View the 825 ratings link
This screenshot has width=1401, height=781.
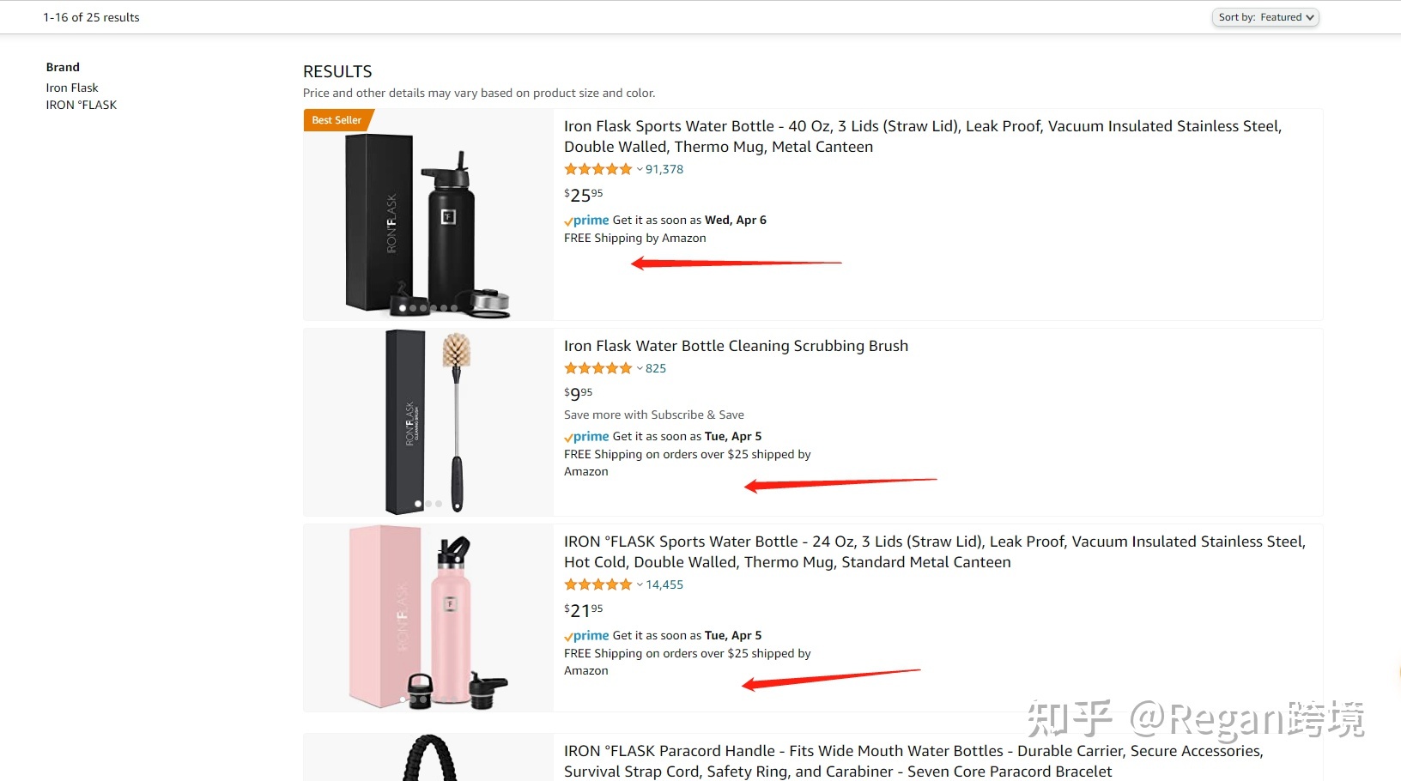(x=656, y=368)
